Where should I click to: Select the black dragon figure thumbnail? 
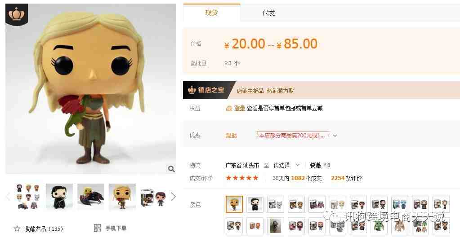tap(91, 197)
